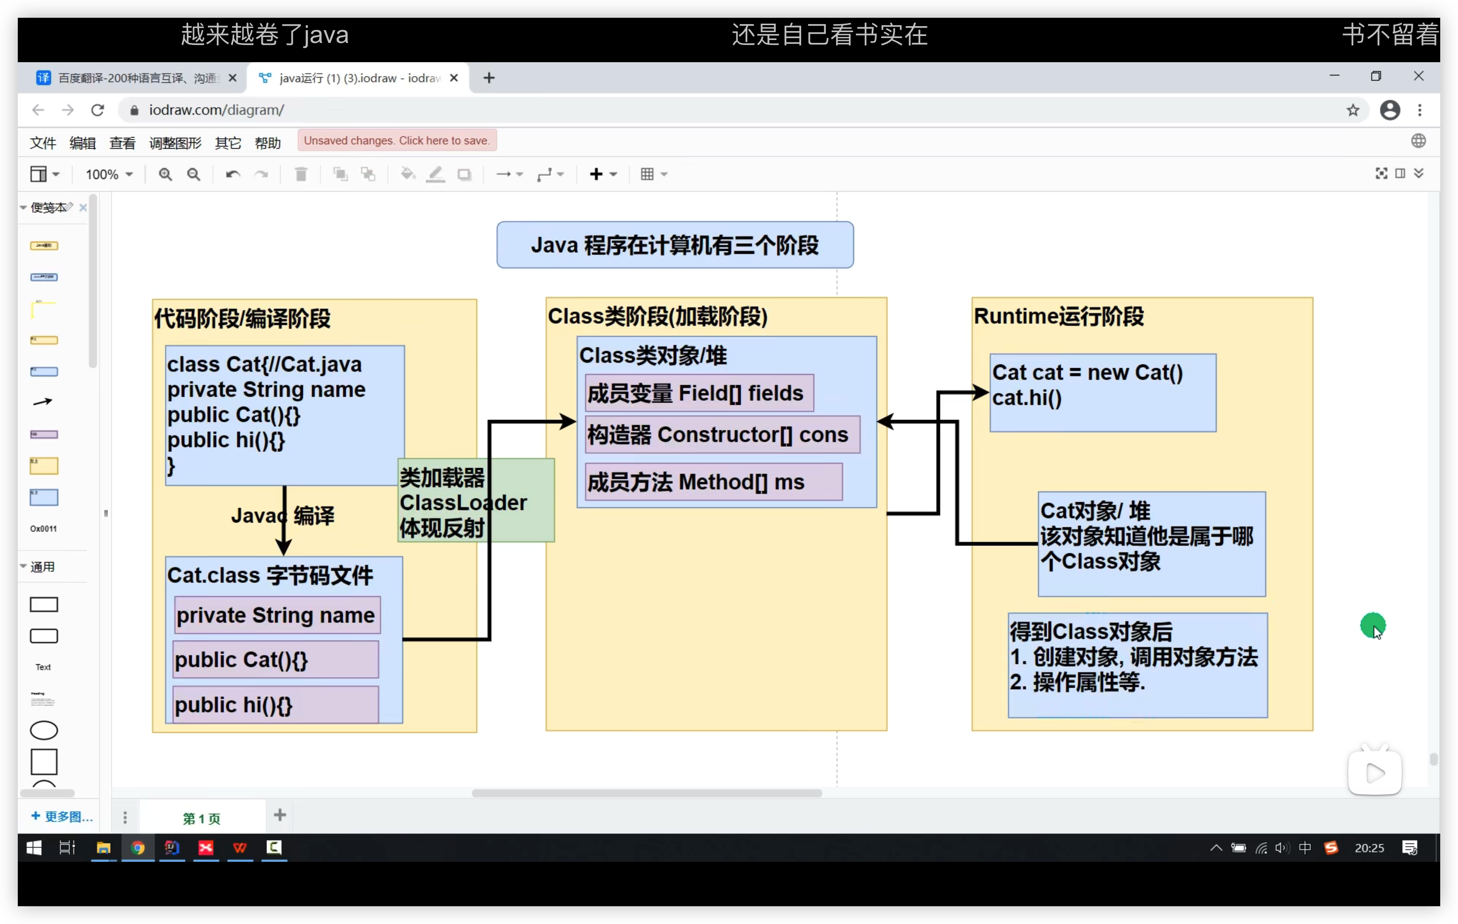Close the java运行 iodraw browser tab
The height and width of the screenshot is (924, 1458).
click(x=454, y=78)
